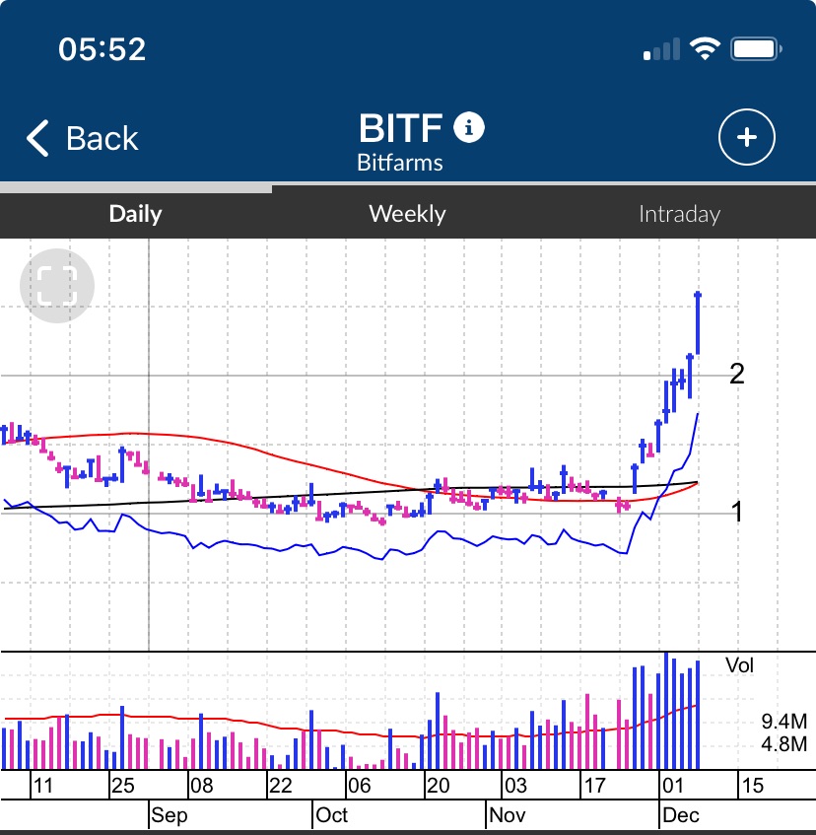This screenshot has width=816, height=835.
Task: Tap the 9.4M volume axis label
Action: pos(783,721)
